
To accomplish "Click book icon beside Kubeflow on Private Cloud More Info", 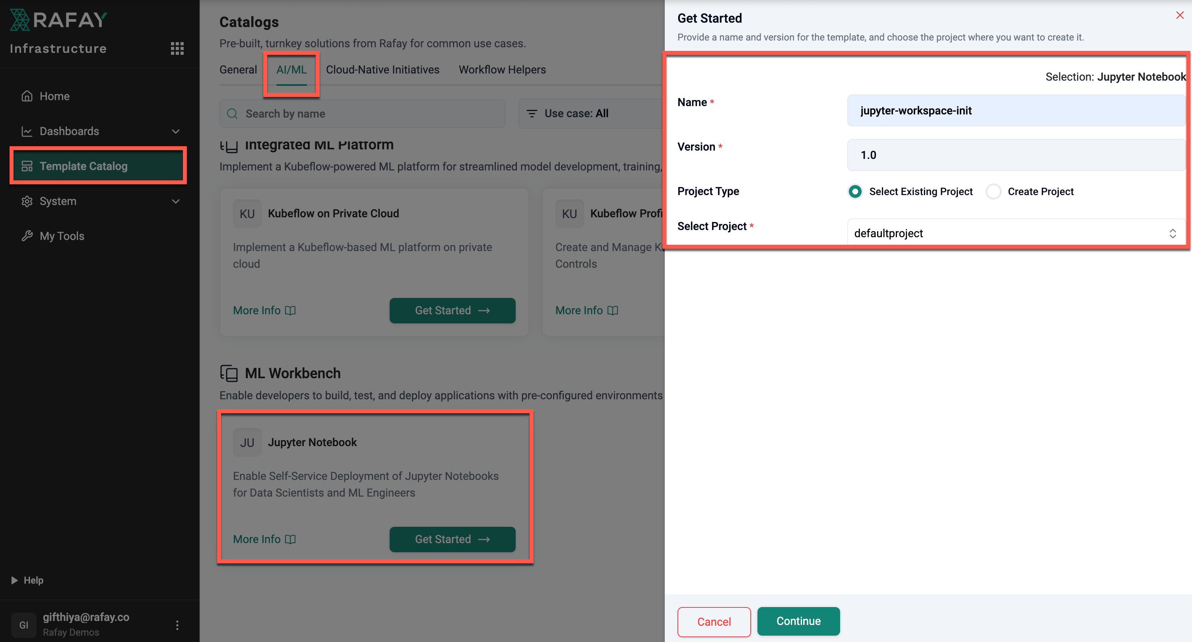I will [290, 311].
